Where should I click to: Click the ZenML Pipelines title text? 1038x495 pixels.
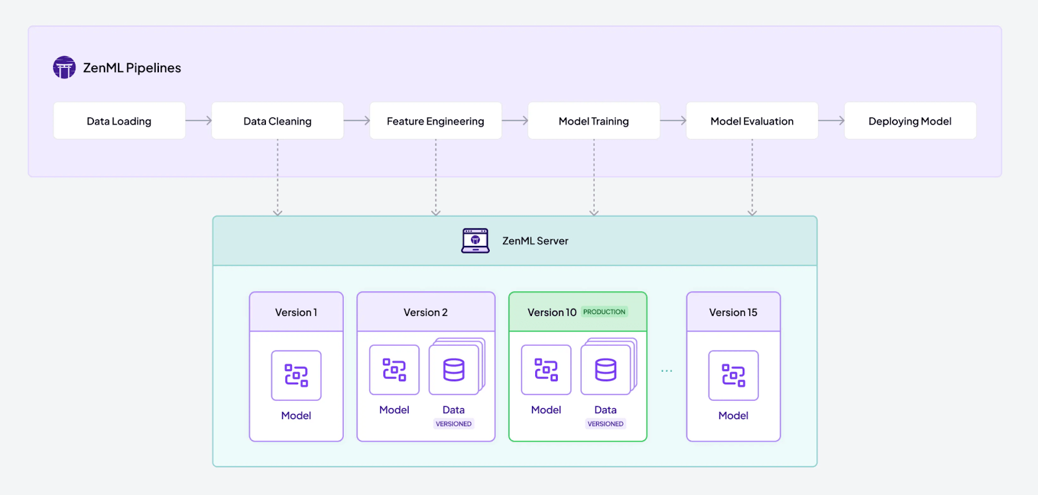[132, 68]
